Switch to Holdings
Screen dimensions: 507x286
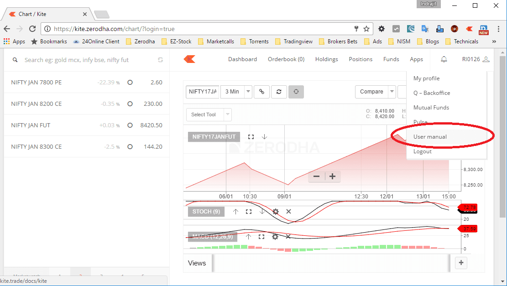tap(327, 59)
